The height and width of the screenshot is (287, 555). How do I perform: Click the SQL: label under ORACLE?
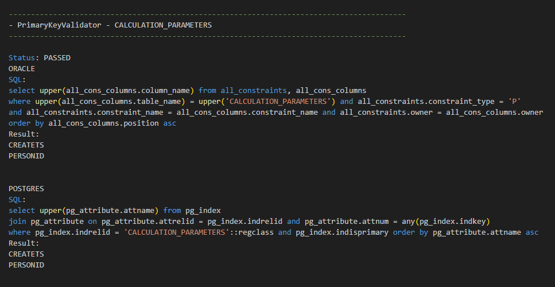coord(17,80)
